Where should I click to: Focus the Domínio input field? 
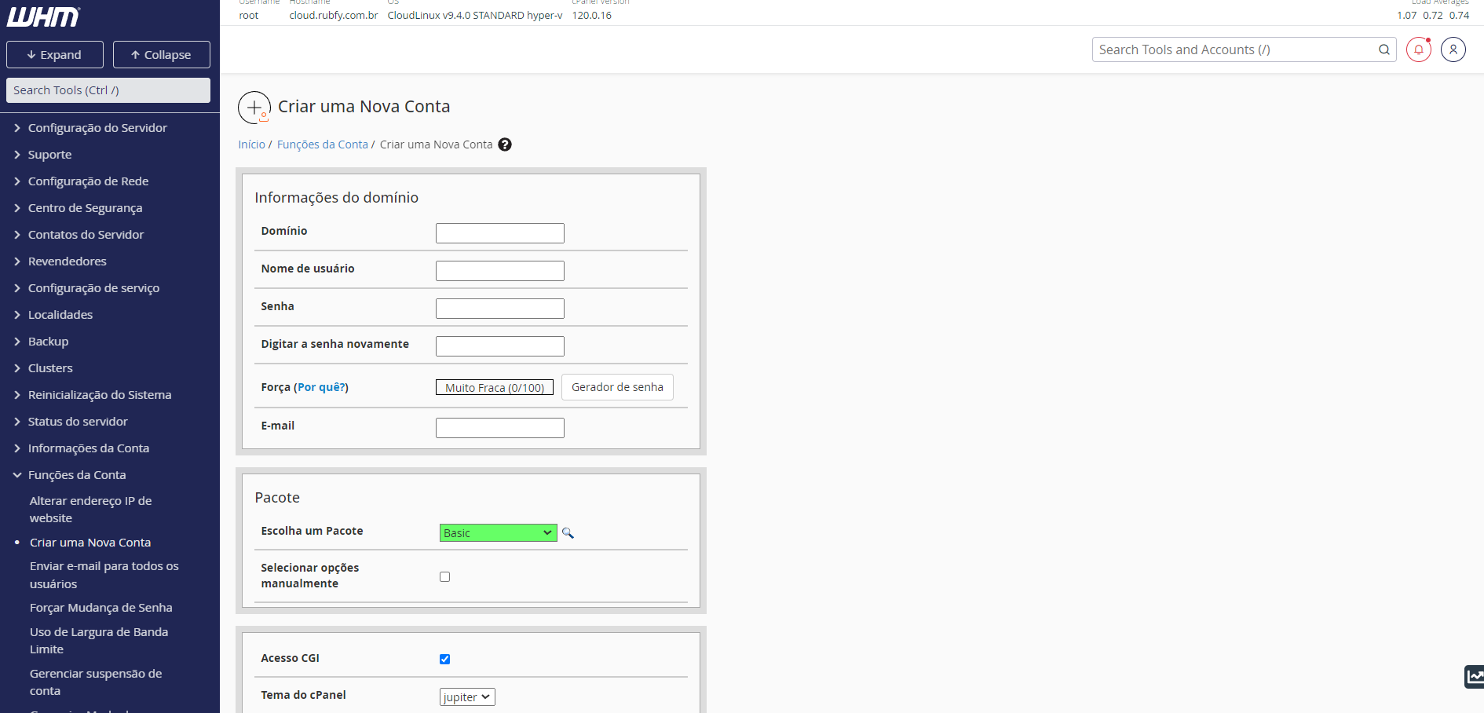click(x=500, y=233)
